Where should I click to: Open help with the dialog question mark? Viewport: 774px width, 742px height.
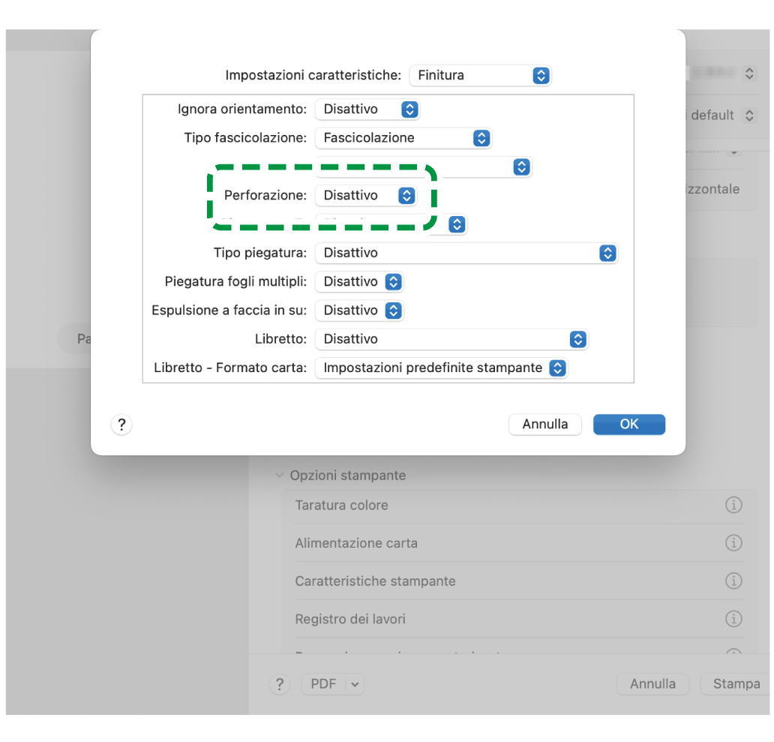click(121, 425)
